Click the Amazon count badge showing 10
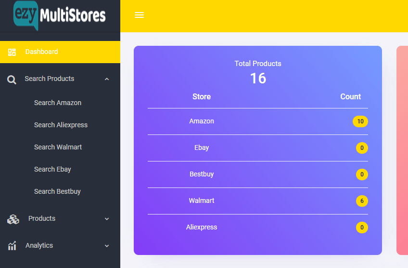The image size is (408, 268). (360, 121)
